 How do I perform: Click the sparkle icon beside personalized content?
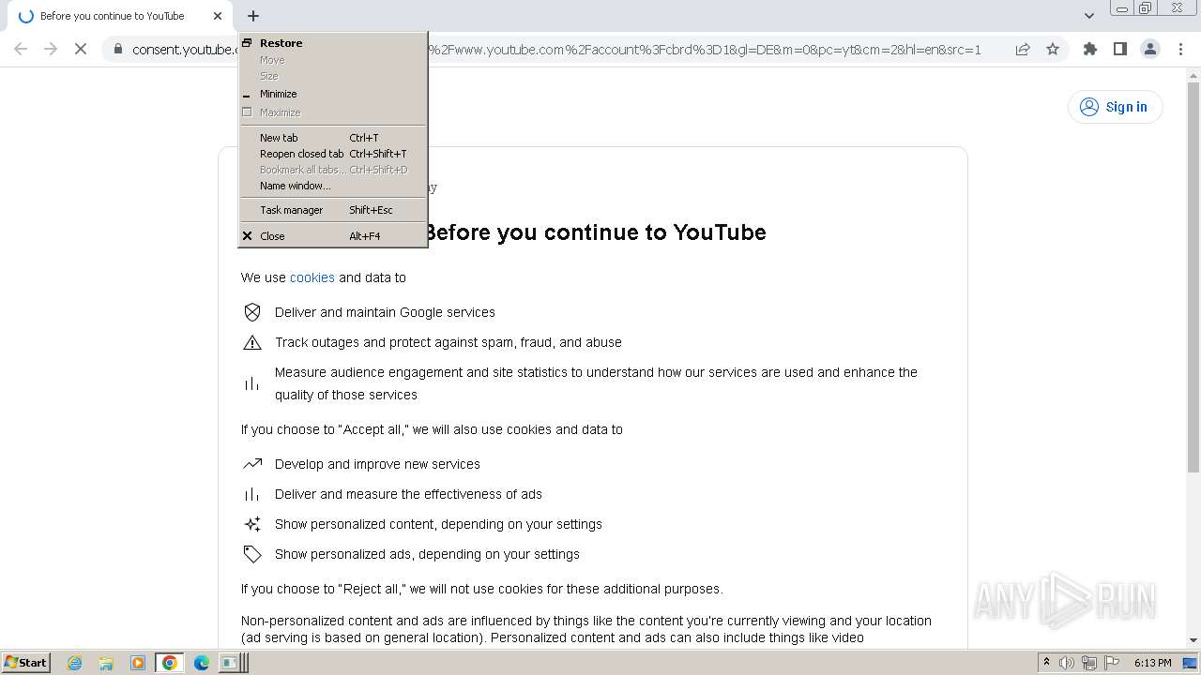coord(252,524)
